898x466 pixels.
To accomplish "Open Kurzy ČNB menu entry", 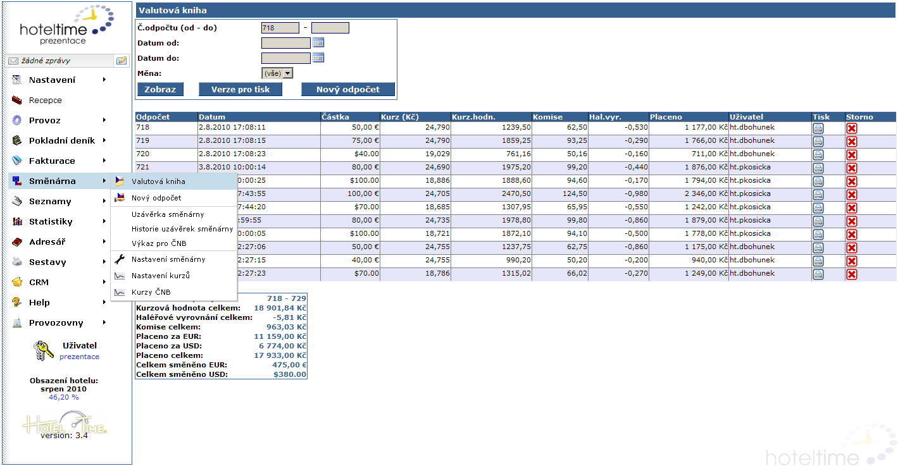I will point(173,292).
